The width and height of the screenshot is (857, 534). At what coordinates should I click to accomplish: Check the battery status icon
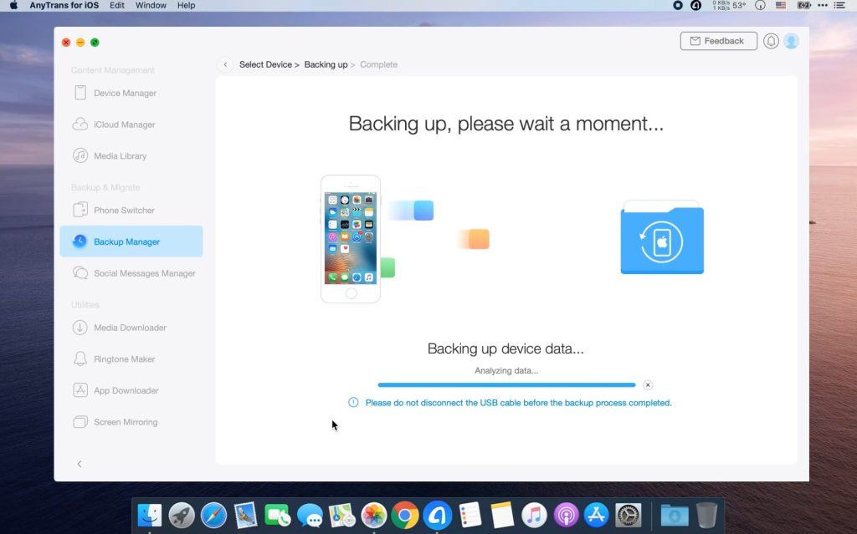(804, 6)
